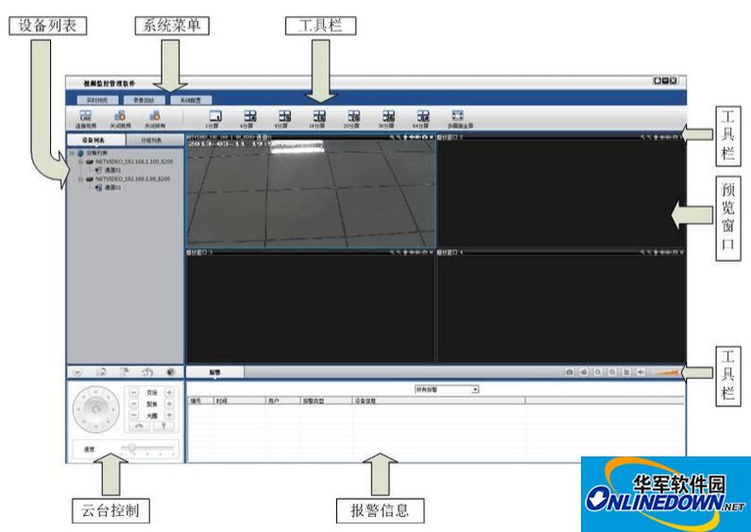Select the live camera preview window
The width and height of the screenshot is (751, 532).
311,194
